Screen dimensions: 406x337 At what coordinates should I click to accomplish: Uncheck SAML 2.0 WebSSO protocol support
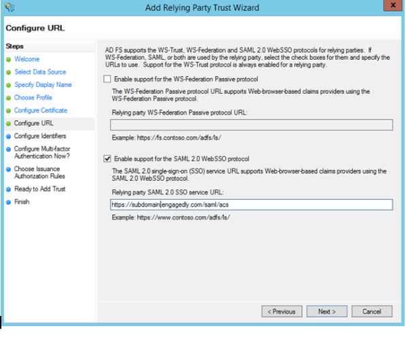pyautogui.click(x=107, y=158)
